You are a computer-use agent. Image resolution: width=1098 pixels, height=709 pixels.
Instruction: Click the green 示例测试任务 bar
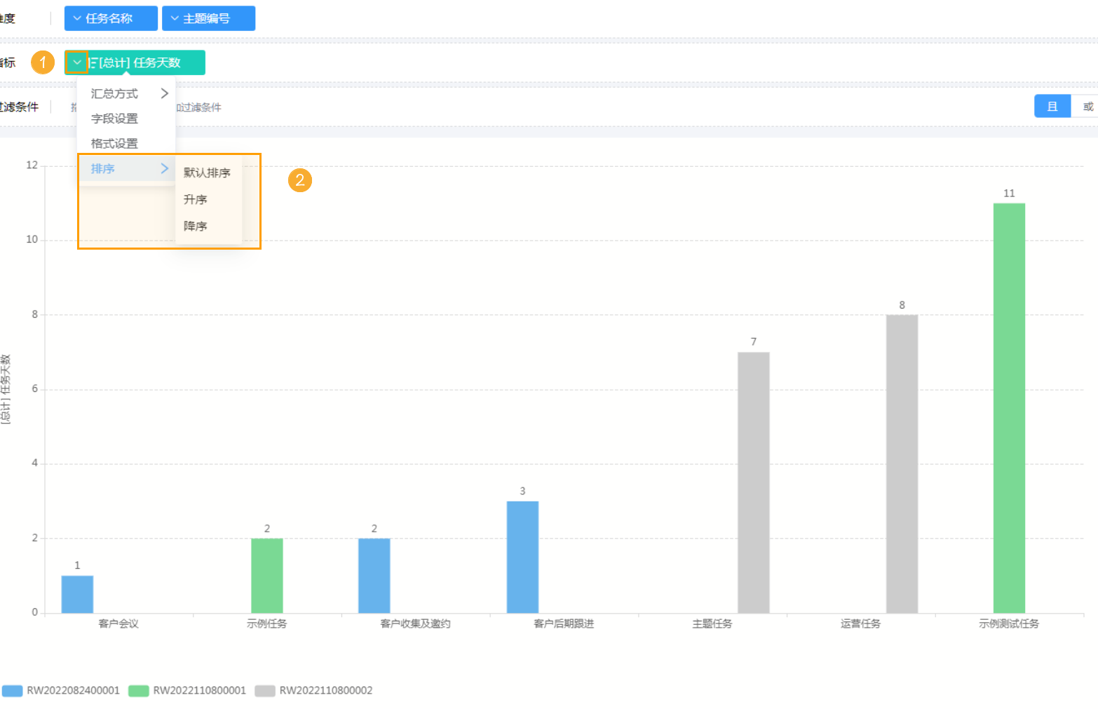1008,407
